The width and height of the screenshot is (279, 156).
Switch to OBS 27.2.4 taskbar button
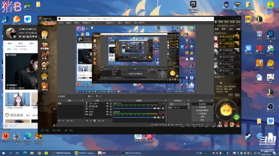click(x=132, y=153)
